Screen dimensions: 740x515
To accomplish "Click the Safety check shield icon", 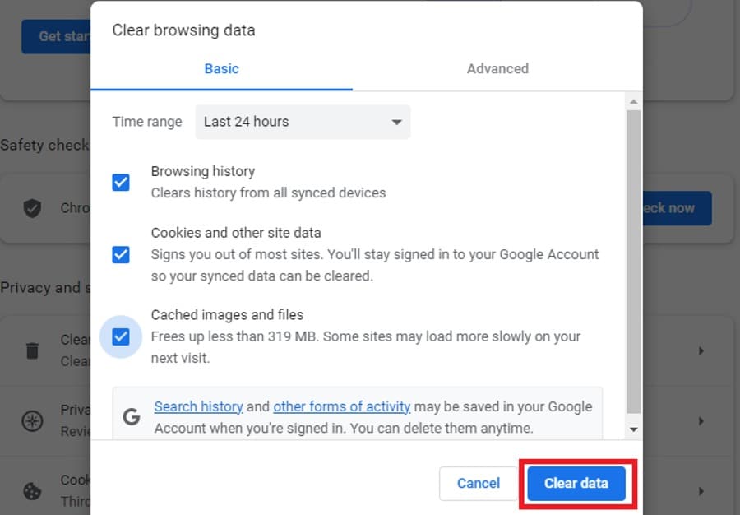I will click(x=32, y=208).
